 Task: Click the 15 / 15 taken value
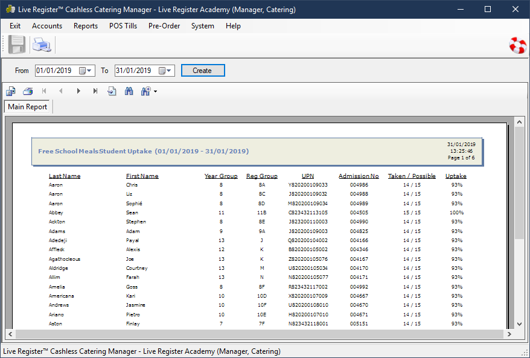coord(412,213)
